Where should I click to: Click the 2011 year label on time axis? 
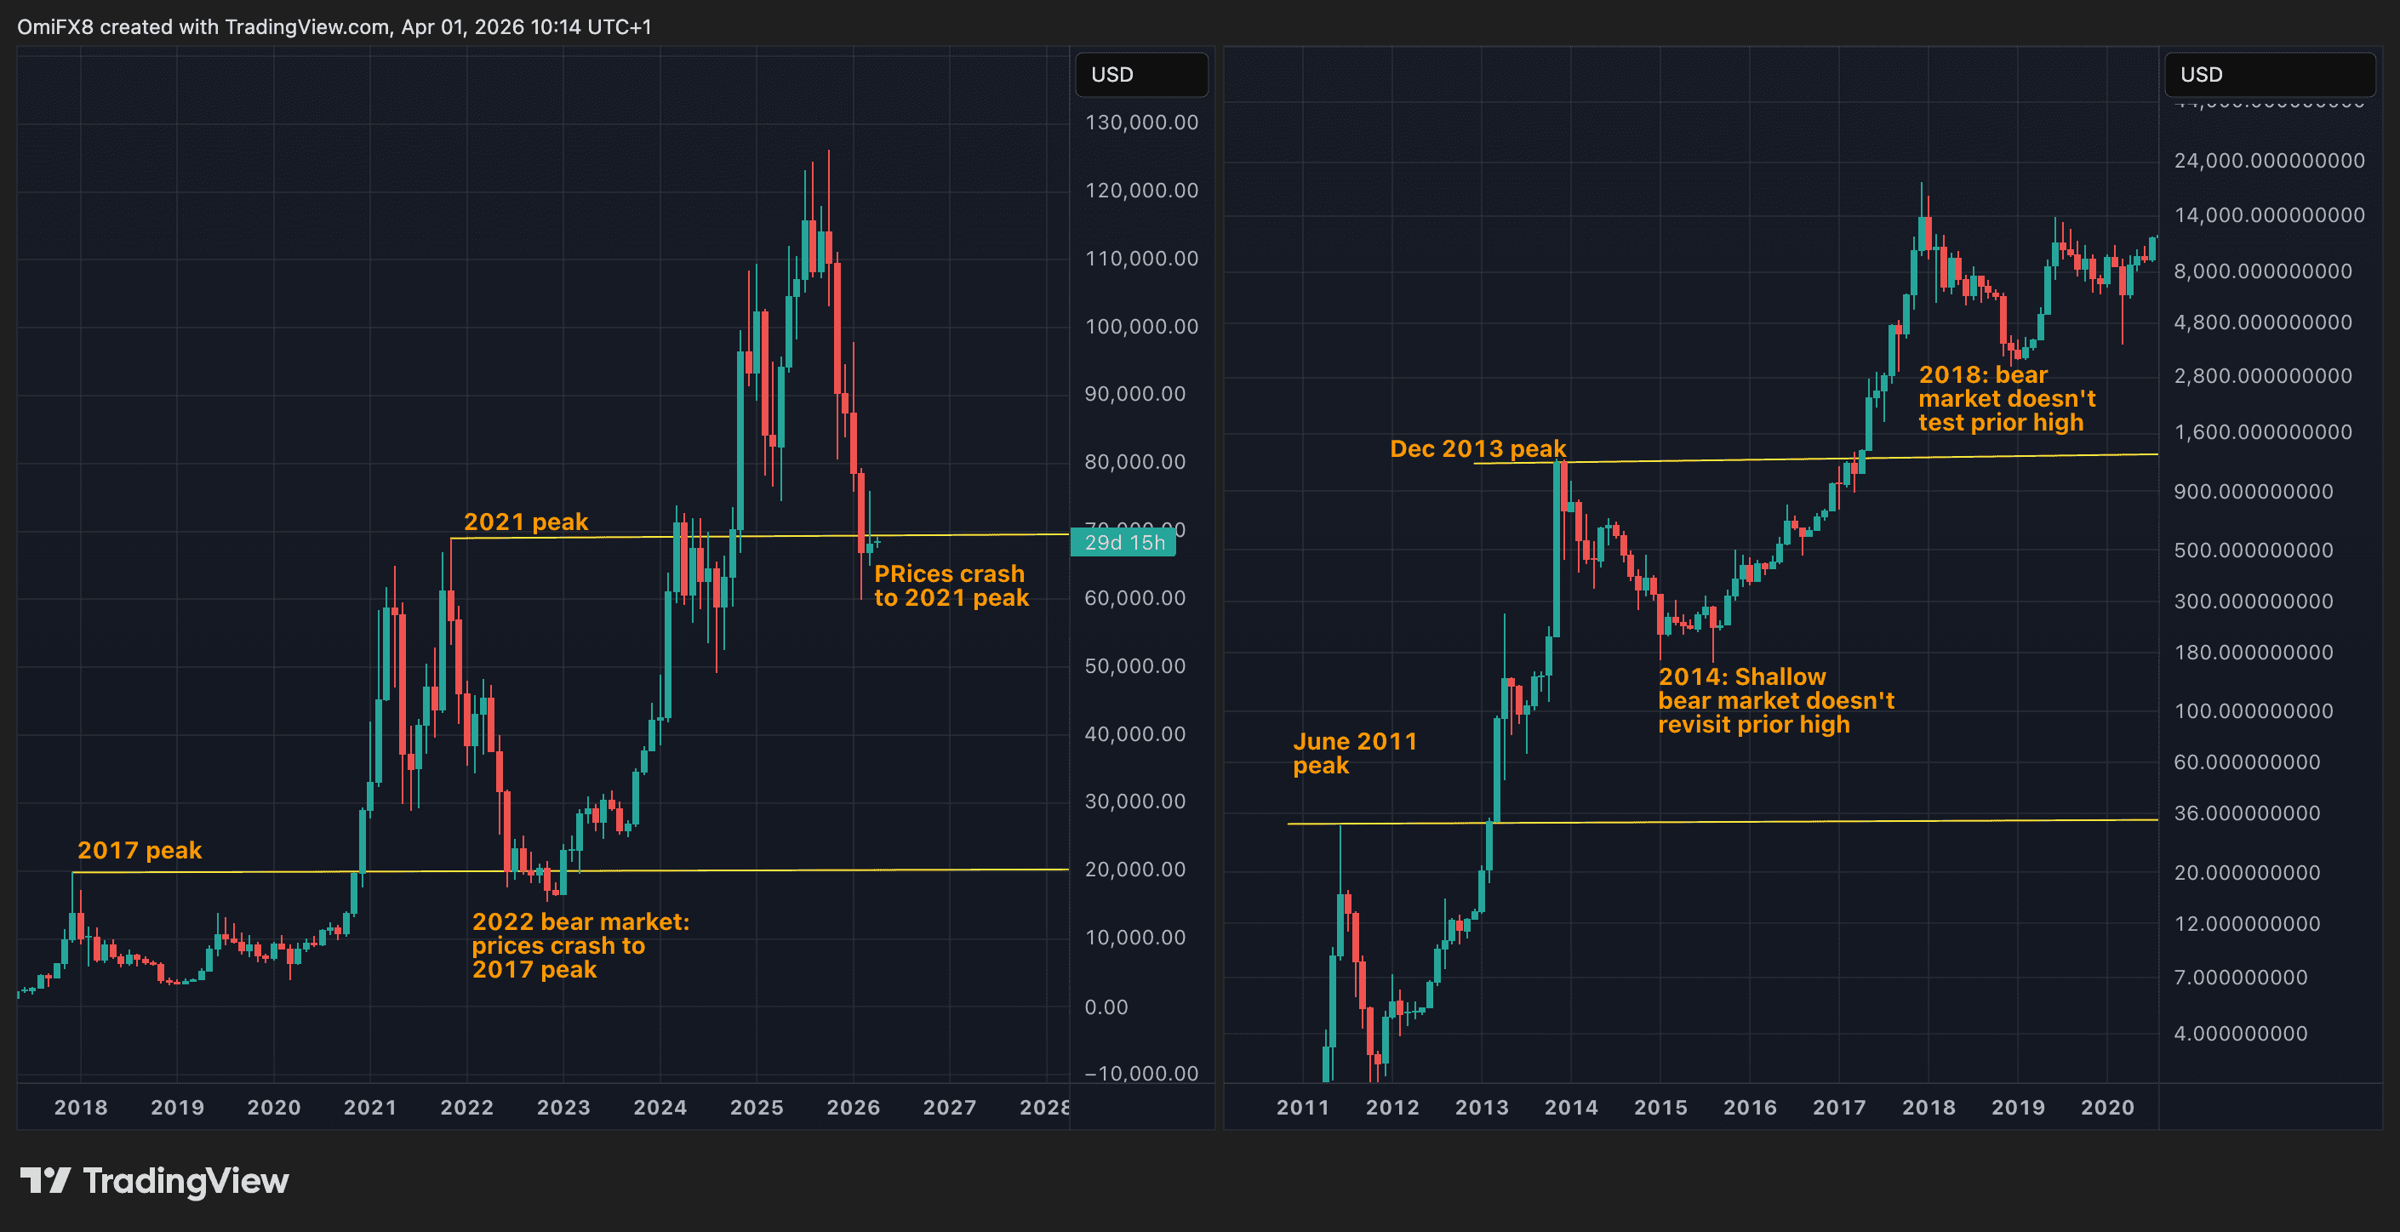1302,1107
